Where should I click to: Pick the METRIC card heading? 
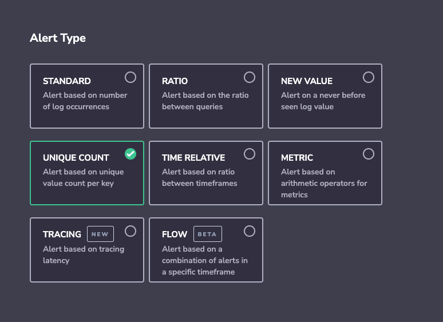[297, 158]
